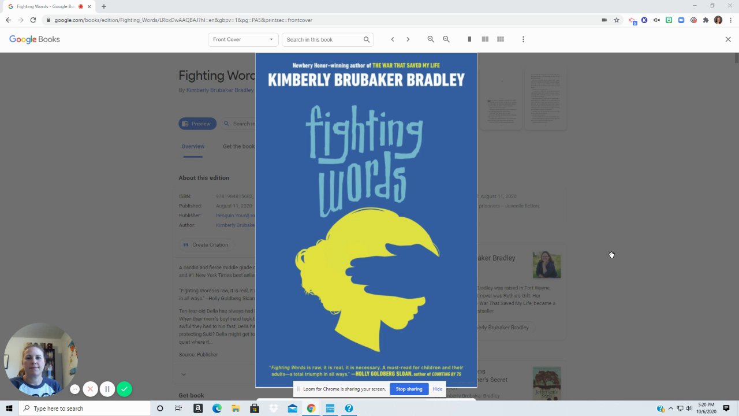The height and width of the screenshot is (416, 739).
Task: Click the search magnifier in book search box
Action: [367, 39]
